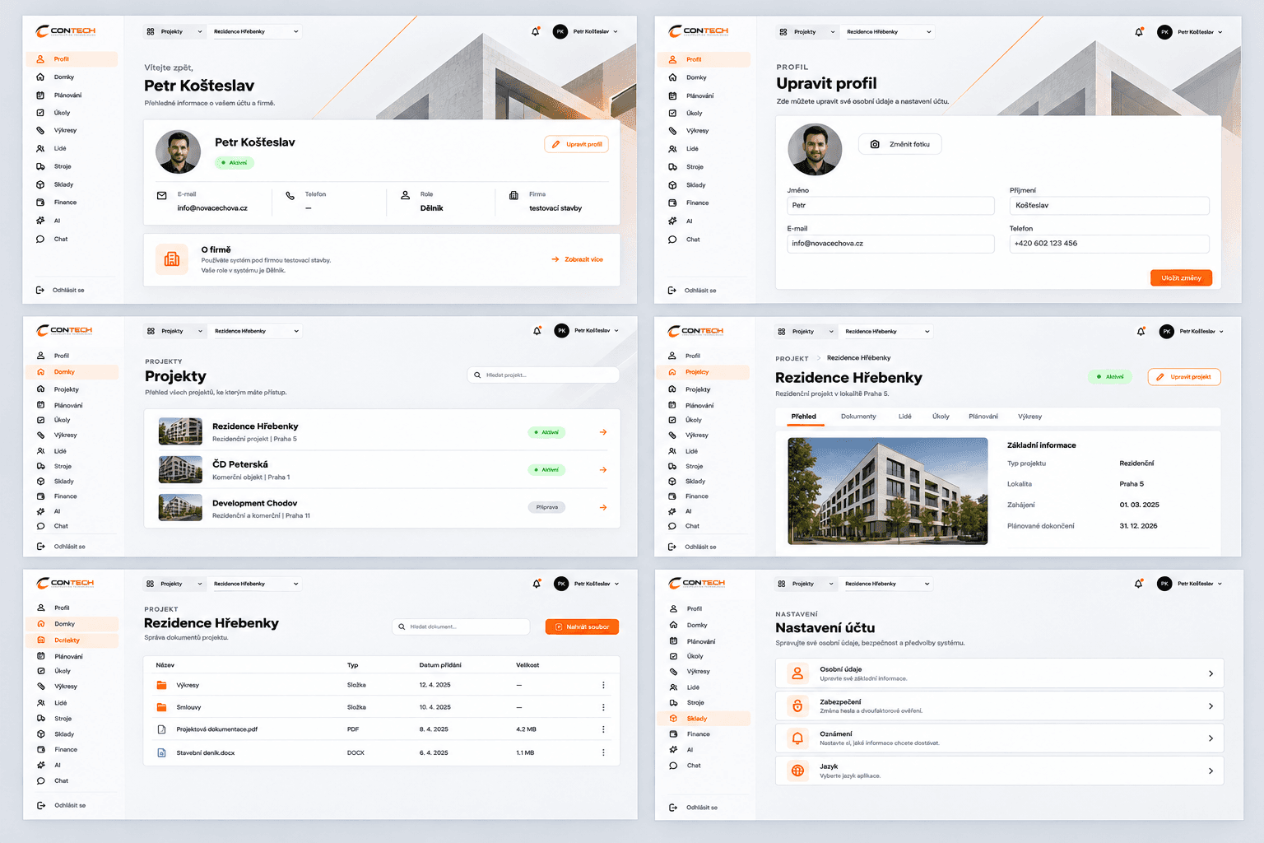Open the Petr Košteslav user menu on the Projekty list screen
This screenshot has height=843, width=1264.
pos(586,331)
